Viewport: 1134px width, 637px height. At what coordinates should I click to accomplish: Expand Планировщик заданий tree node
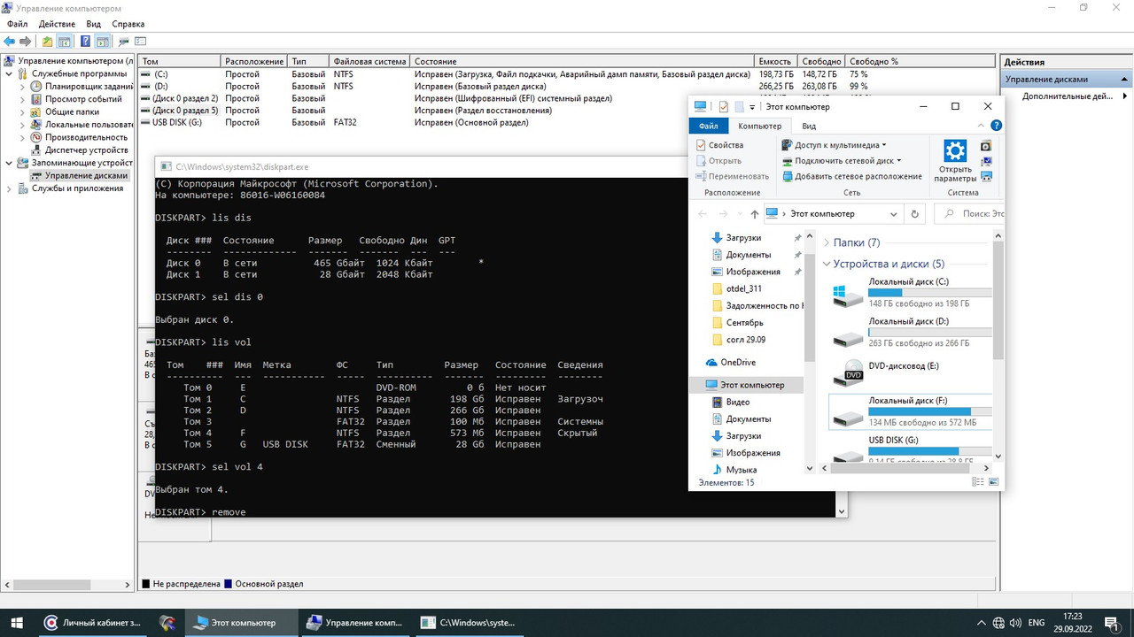point(23,87)
